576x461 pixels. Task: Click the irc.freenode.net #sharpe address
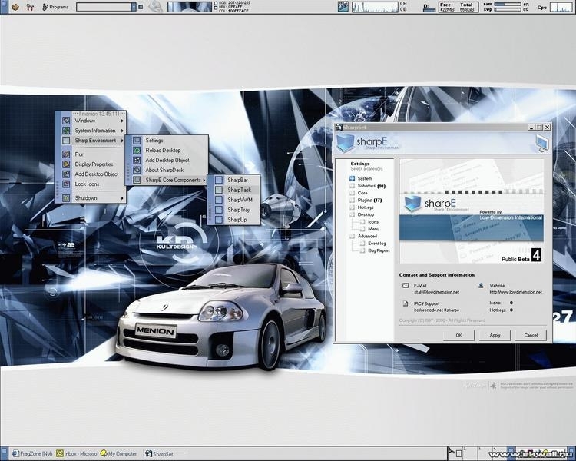[x=436, y=310]
